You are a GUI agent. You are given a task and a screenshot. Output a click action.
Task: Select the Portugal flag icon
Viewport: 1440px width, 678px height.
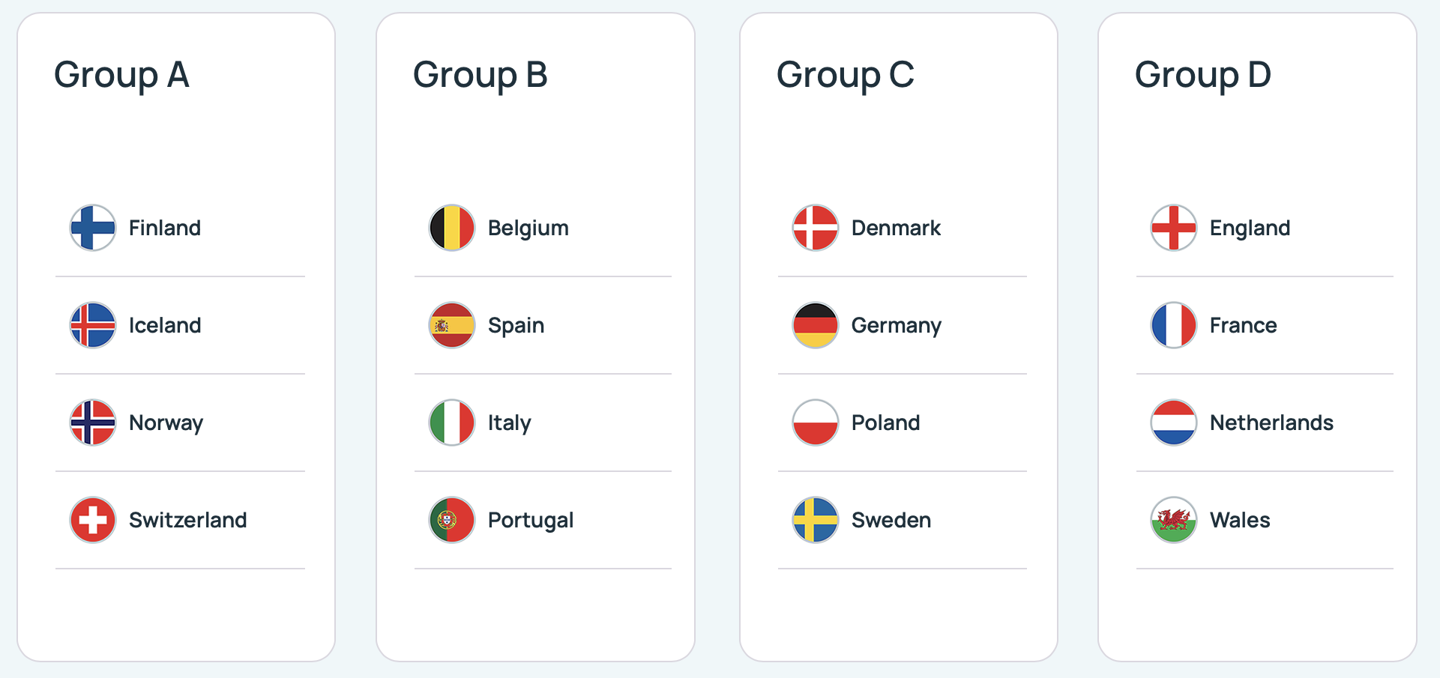click(452, 520)
